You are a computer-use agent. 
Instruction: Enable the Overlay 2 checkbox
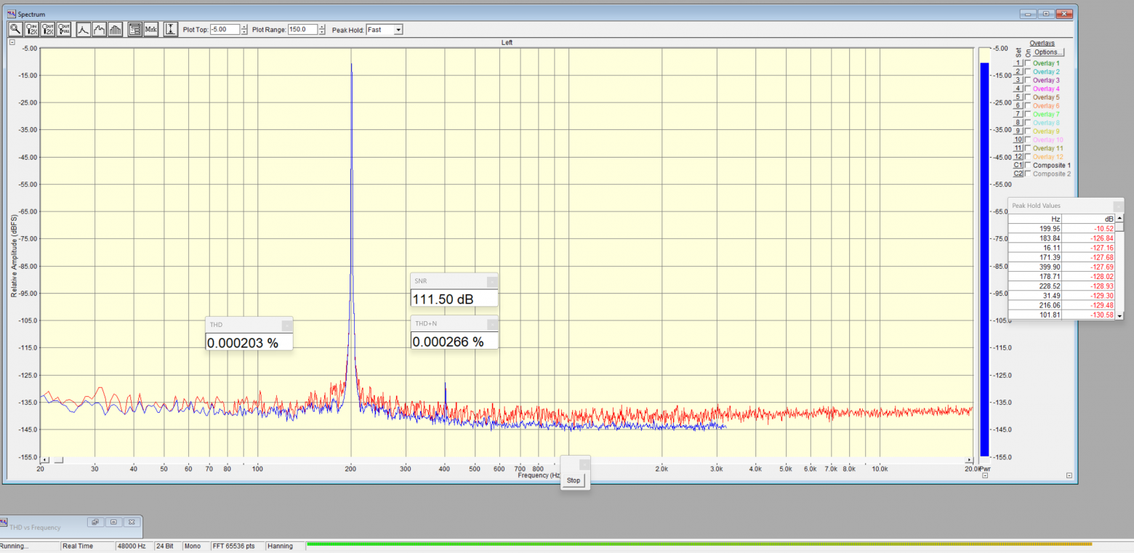click(x=1027, y=72)
